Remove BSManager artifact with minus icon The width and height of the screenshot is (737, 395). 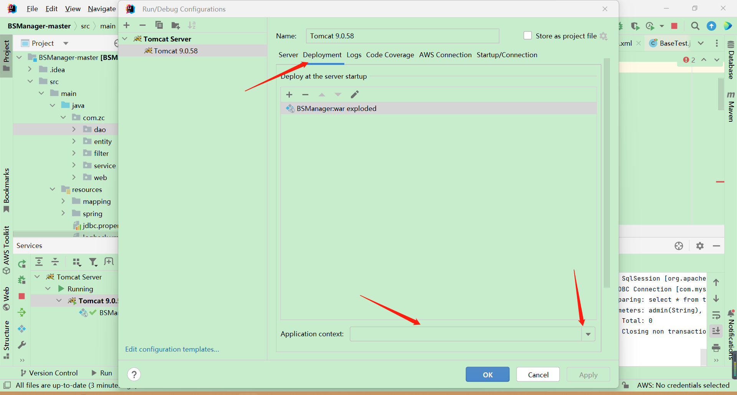(x=305, y=94)
